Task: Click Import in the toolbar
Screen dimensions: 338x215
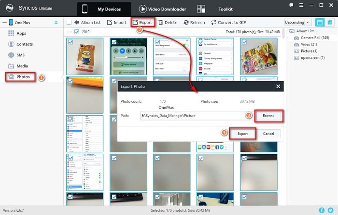Action: click(117, 22)
